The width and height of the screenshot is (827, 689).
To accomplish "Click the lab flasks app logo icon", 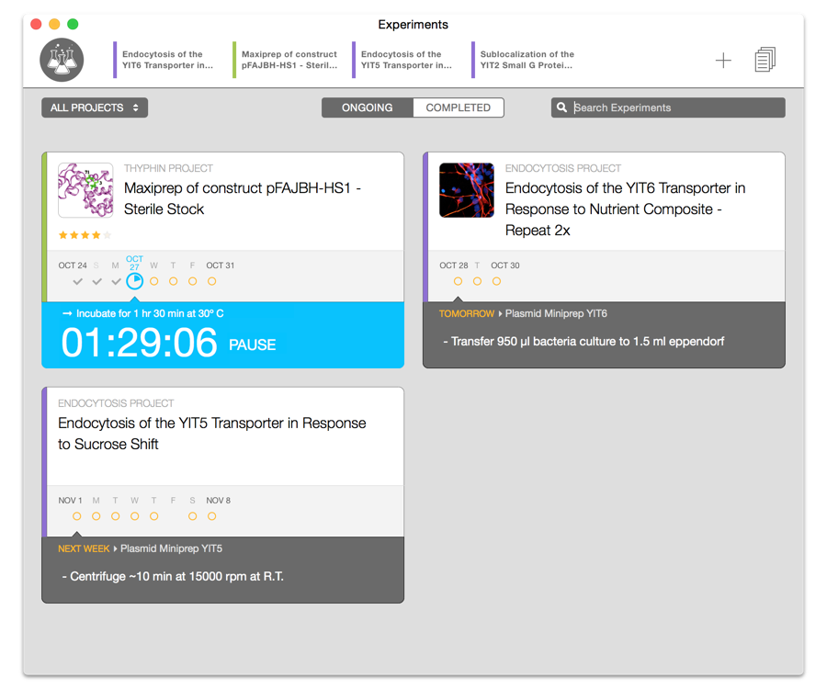I will (x=62, y=61).
